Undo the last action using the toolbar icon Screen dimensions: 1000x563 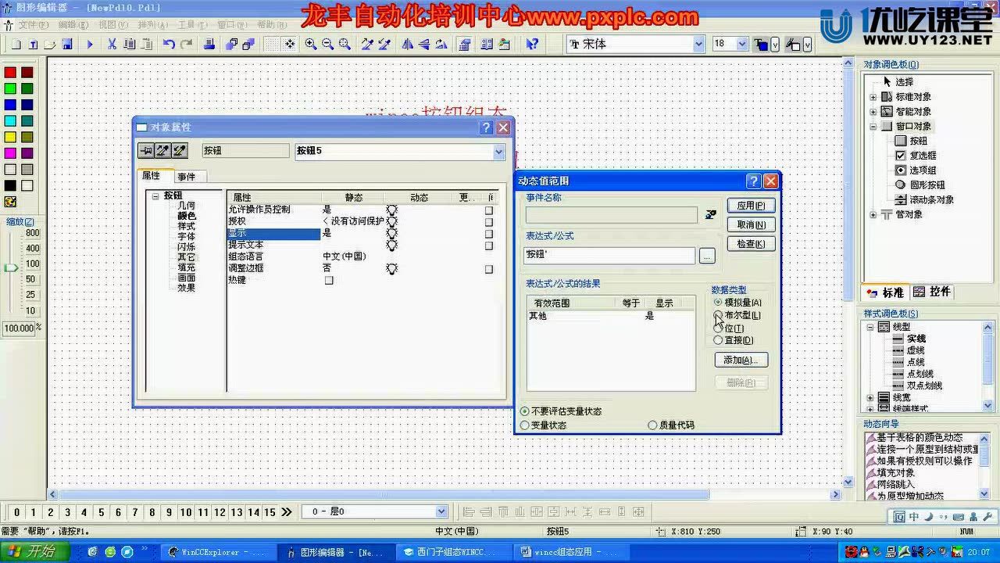pos(169,45)
